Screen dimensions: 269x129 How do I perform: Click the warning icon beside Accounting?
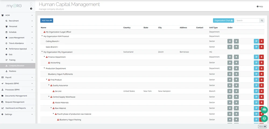(x=49, y=63)
